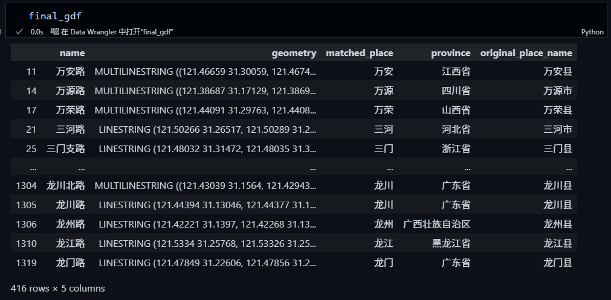Image resolution: width=611 pixels, height=300 pixels.
Task: Click the Python language mode label
Action: click(x=592, y=32)
